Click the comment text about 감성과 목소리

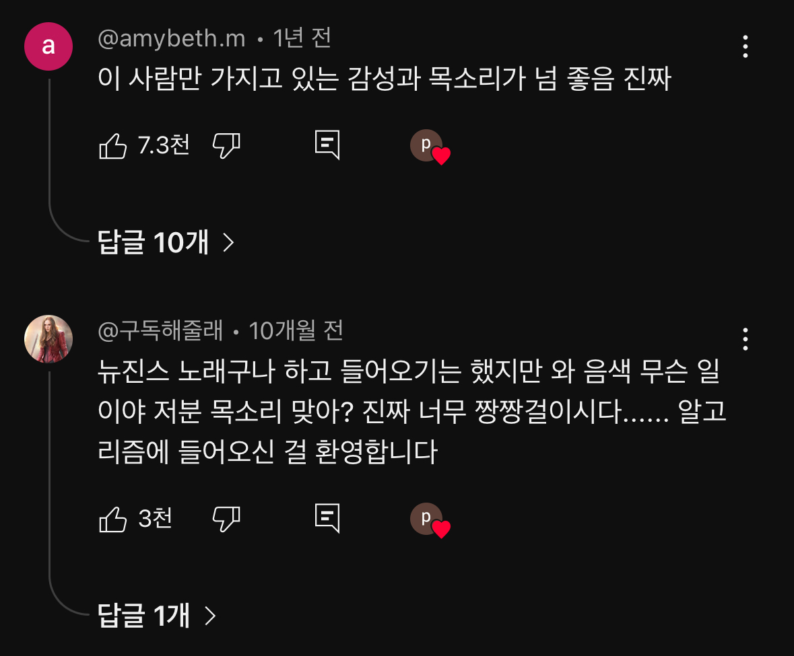point(385,79)
